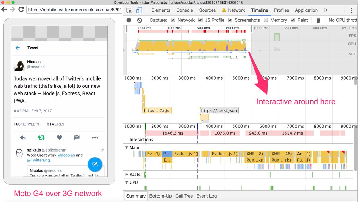Switch to the Bottom-Up tab

[x=161, y=196]
